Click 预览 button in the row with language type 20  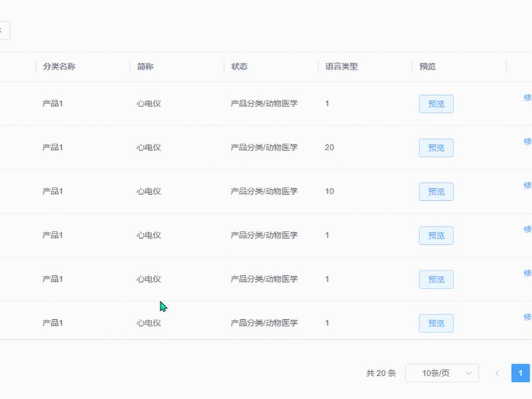(436, 148)
